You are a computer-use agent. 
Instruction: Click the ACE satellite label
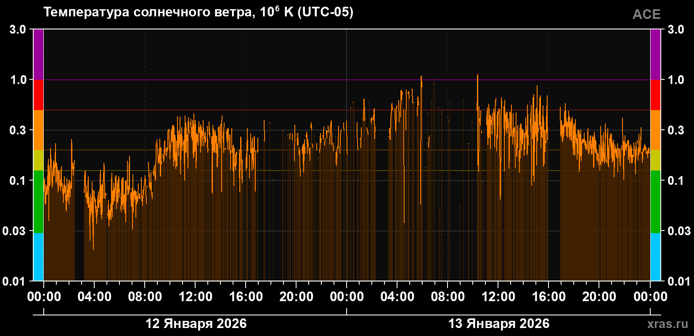tap(646, 15)
